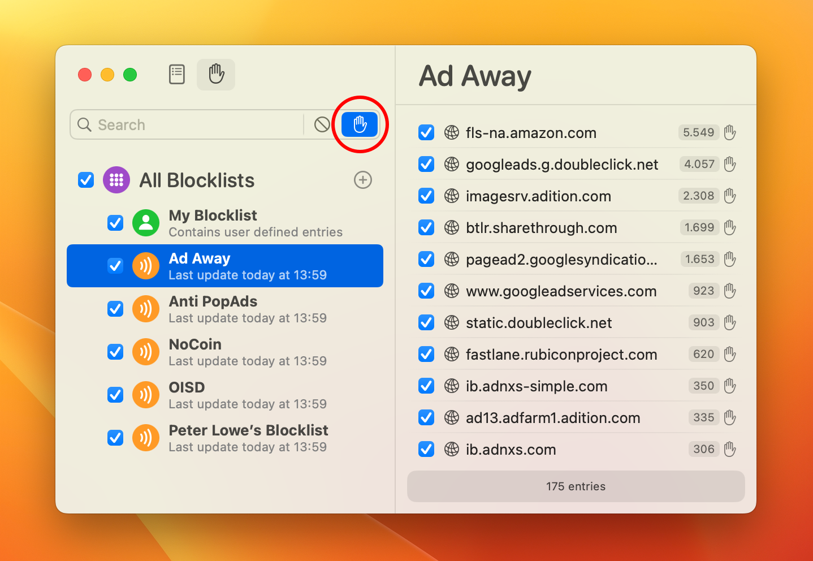Click the crossed-circle filter icon by search
The width and height of the screenshot is (813, 561).
[x=322, y=124]
